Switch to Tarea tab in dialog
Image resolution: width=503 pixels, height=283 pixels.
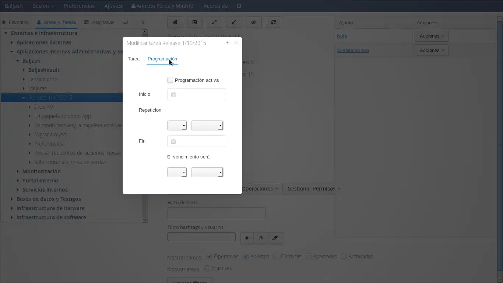pyautogui.click(x=134, y=59)
